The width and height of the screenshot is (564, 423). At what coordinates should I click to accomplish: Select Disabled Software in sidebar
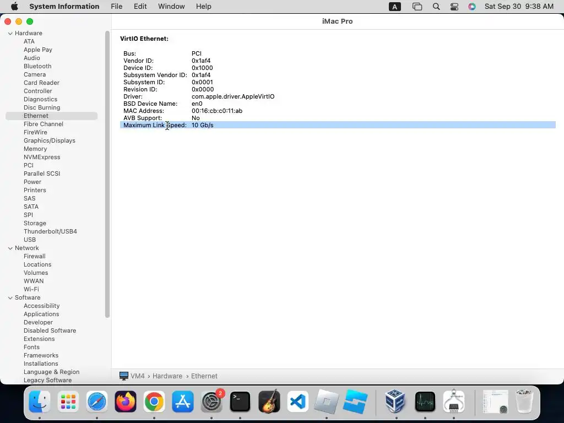(x=50, y=330)
